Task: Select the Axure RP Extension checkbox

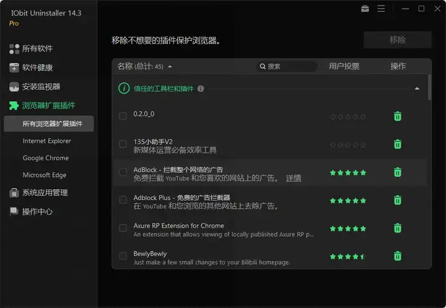Action: 123,227
